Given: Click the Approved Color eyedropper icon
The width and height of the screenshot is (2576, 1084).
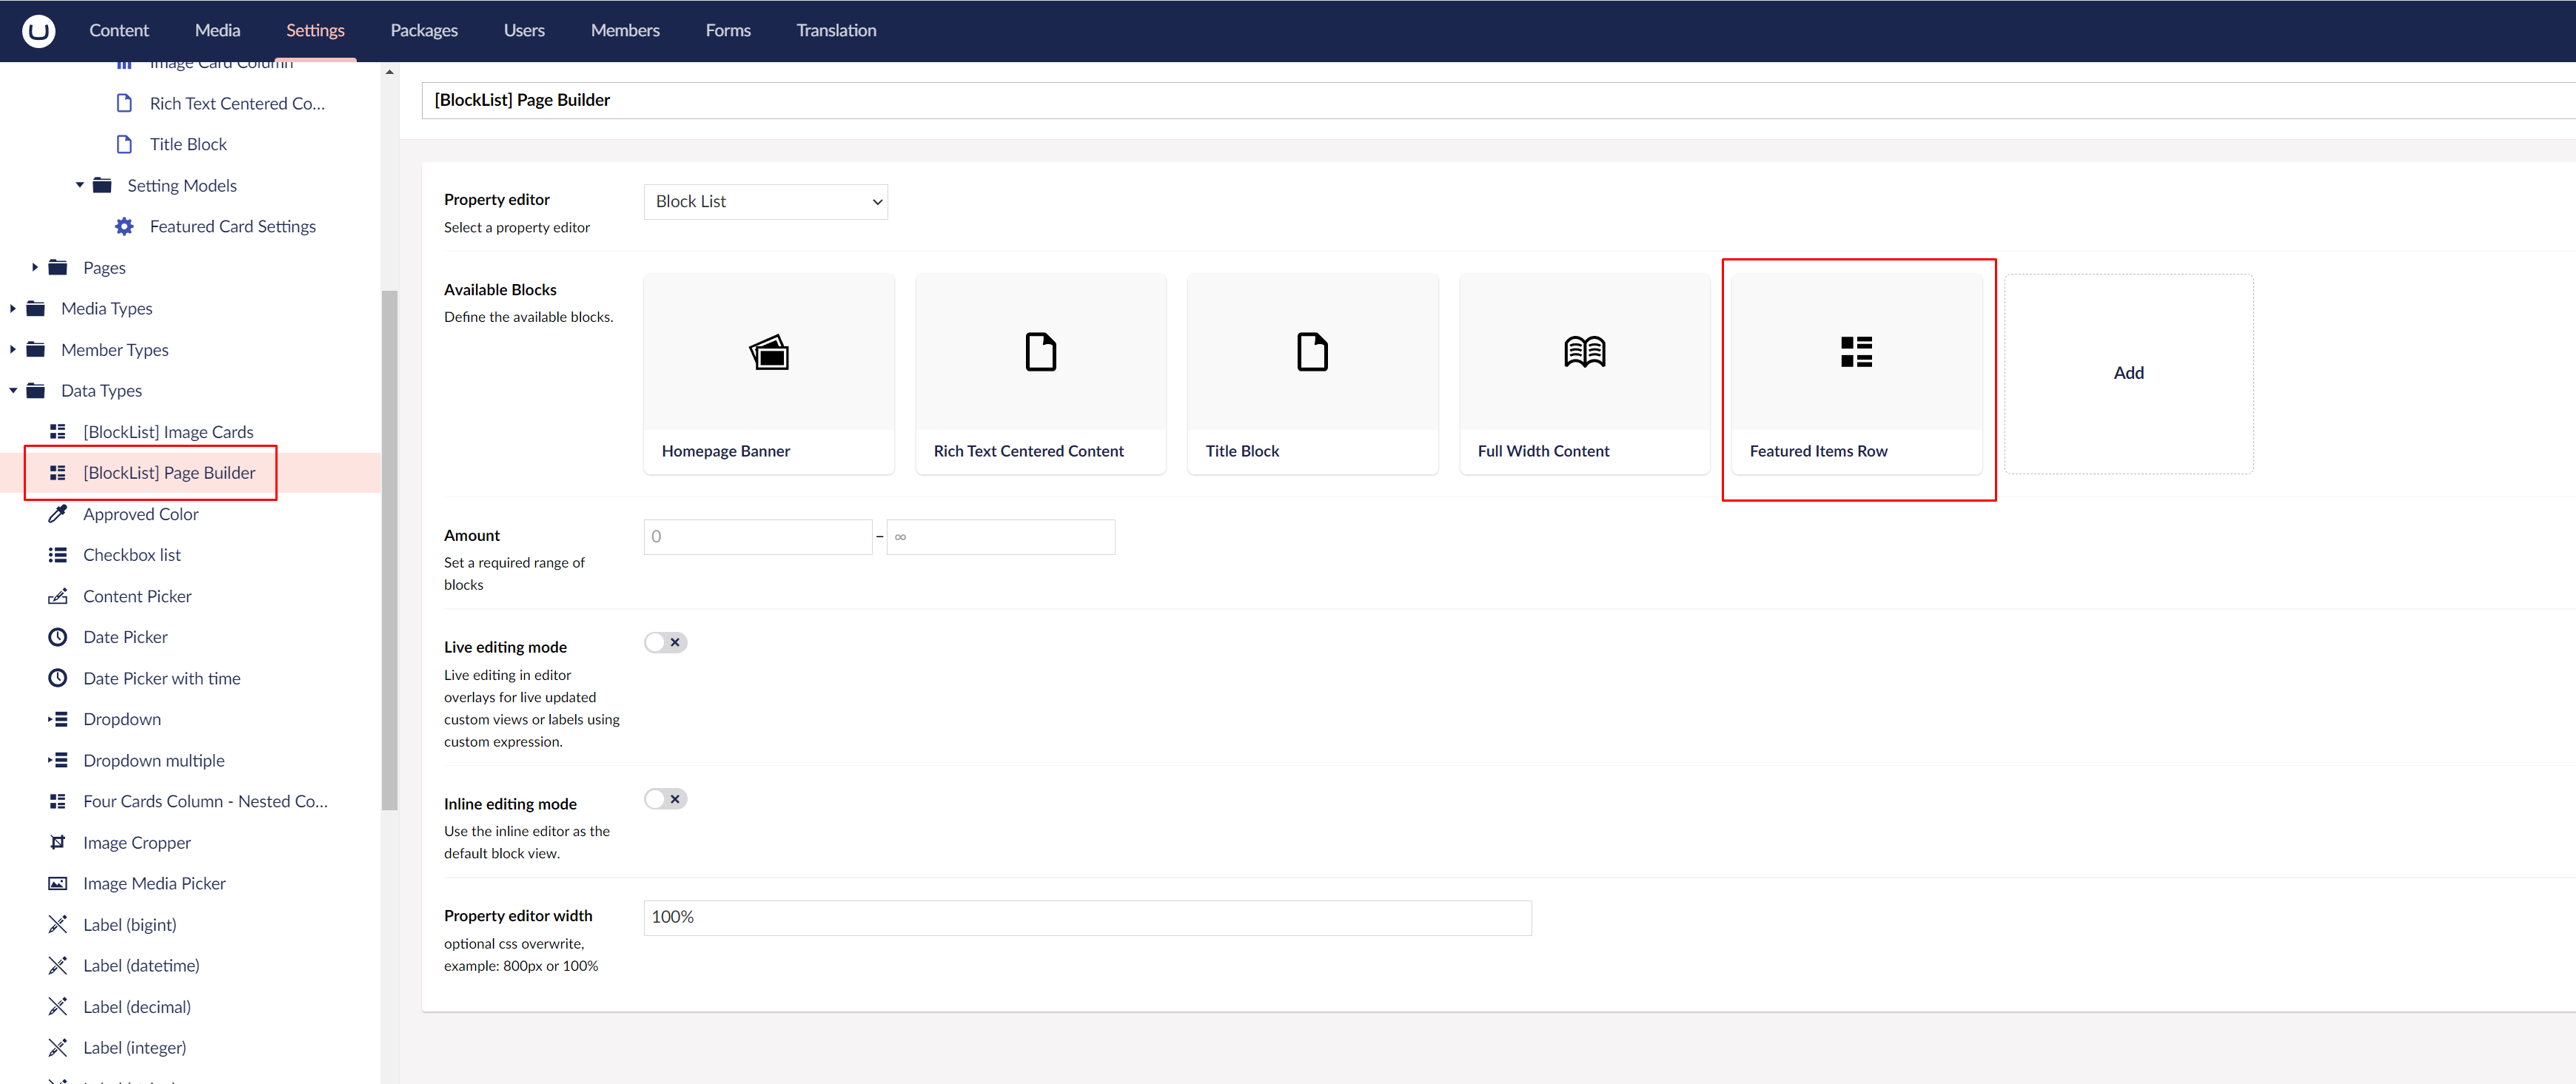Looking at the screenshot, I should 58,513.
